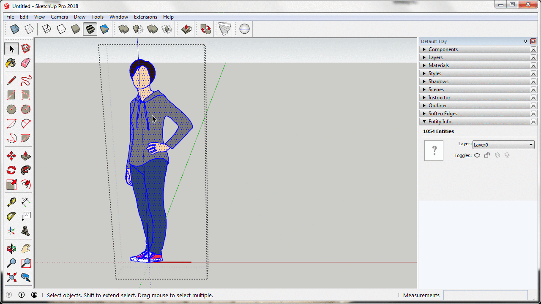Image resolution: width=541 pixels, height=304 pixels.
Task: Open the Extensions menu
Action: point(145,17)
